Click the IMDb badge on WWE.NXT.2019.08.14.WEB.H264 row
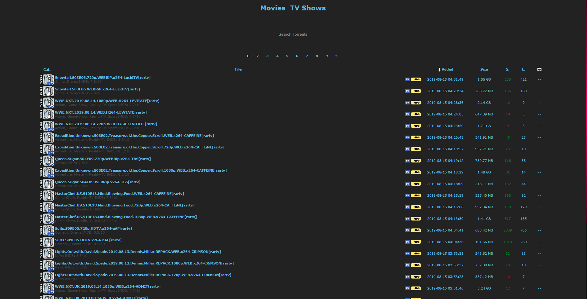587x299 pixels. (x=416, y=114)
